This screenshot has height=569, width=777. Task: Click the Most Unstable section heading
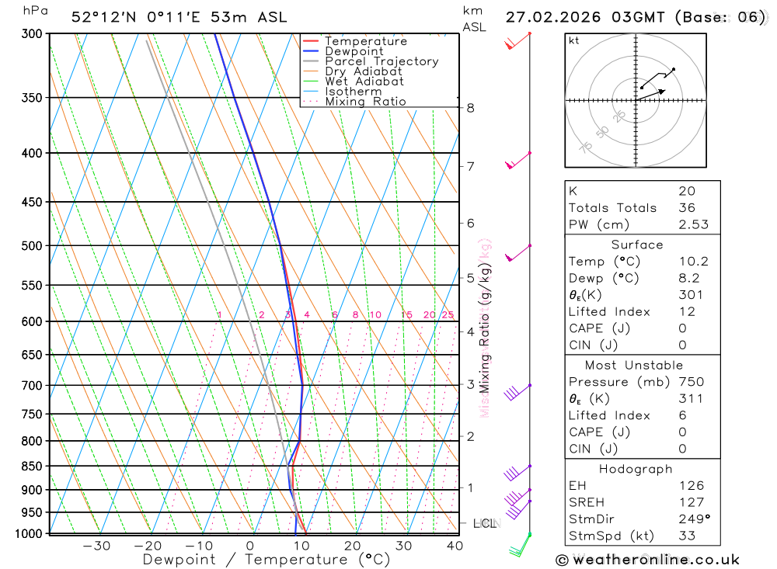[x=634, y=366]
